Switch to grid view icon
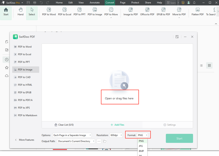This screenshot has height=156, width=219. pos(209,66)
